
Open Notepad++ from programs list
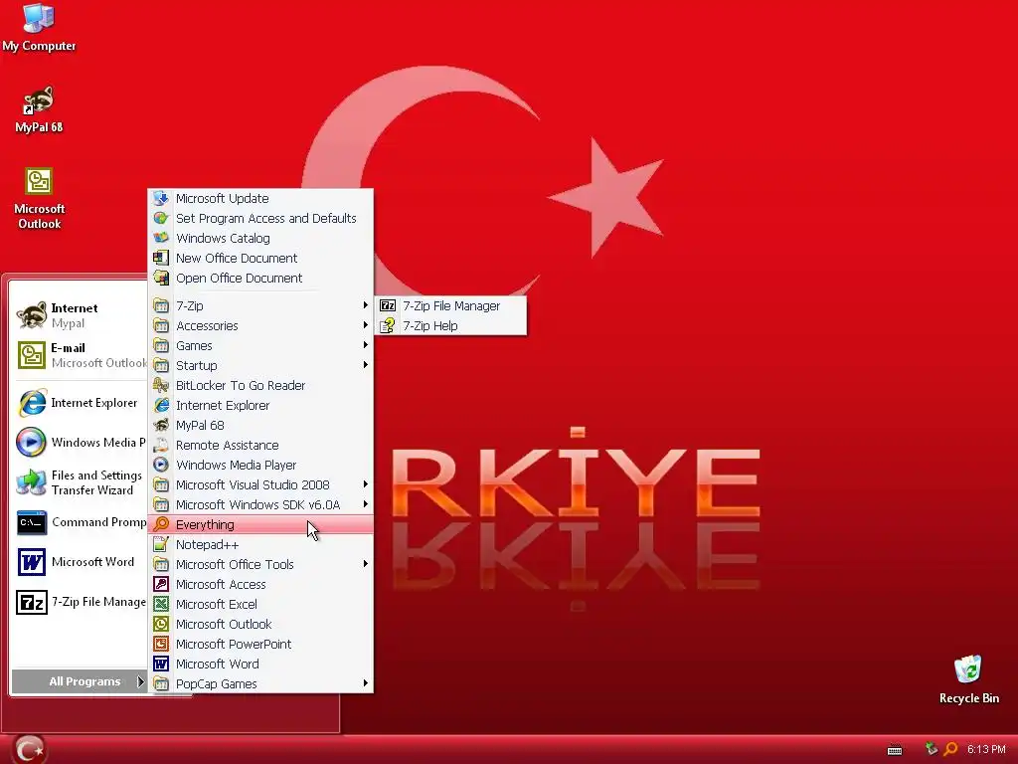pos(261,544)
